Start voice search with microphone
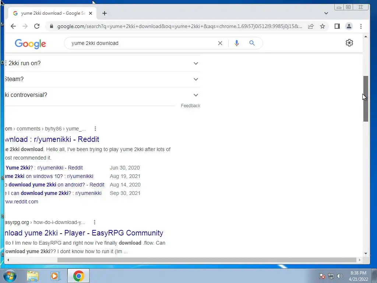Viewport: 377px width, 283px height. point(237,43)
